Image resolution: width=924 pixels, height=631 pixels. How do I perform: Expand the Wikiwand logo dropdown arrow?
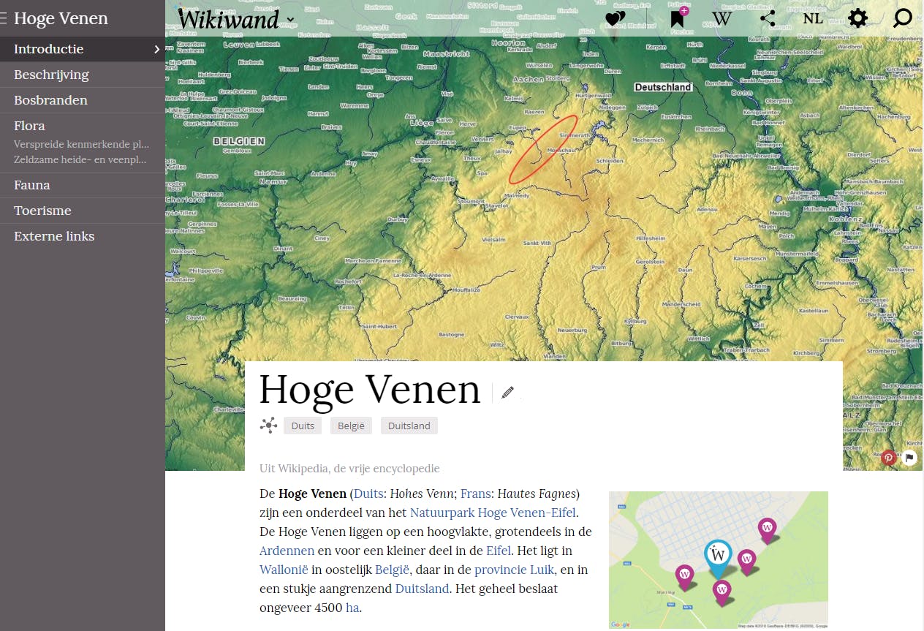tap(290, 20)
